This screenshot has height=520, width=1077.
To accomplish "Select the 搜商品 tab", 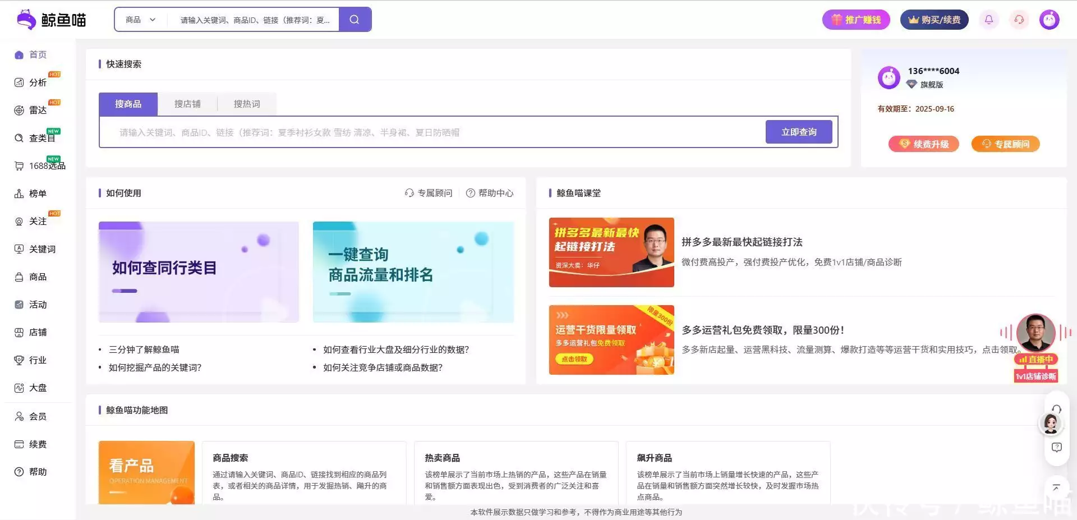I will (128, 104).
